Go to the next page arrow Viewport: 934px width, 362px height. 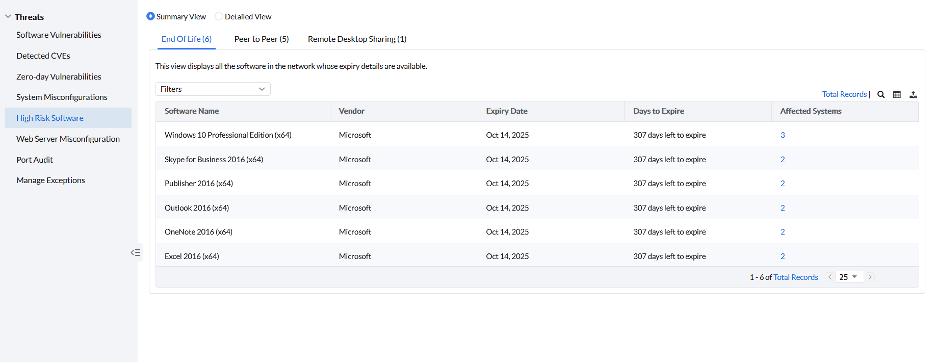(870, 277)
